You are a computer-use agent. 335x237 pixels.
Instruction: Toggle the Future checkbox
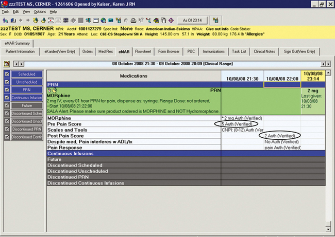pos(7,105)
